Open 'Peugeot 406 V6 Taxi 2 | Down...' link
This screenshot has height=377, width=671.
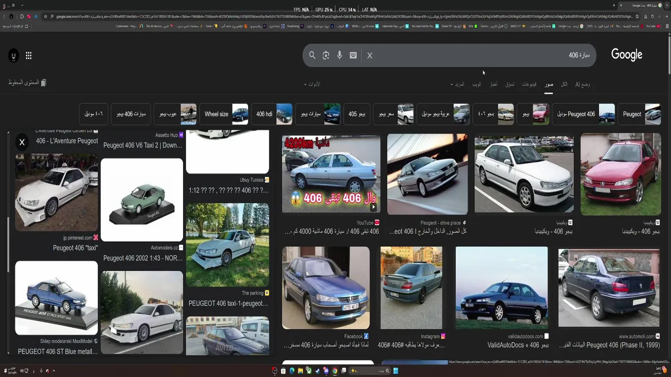tap(143, 146)
